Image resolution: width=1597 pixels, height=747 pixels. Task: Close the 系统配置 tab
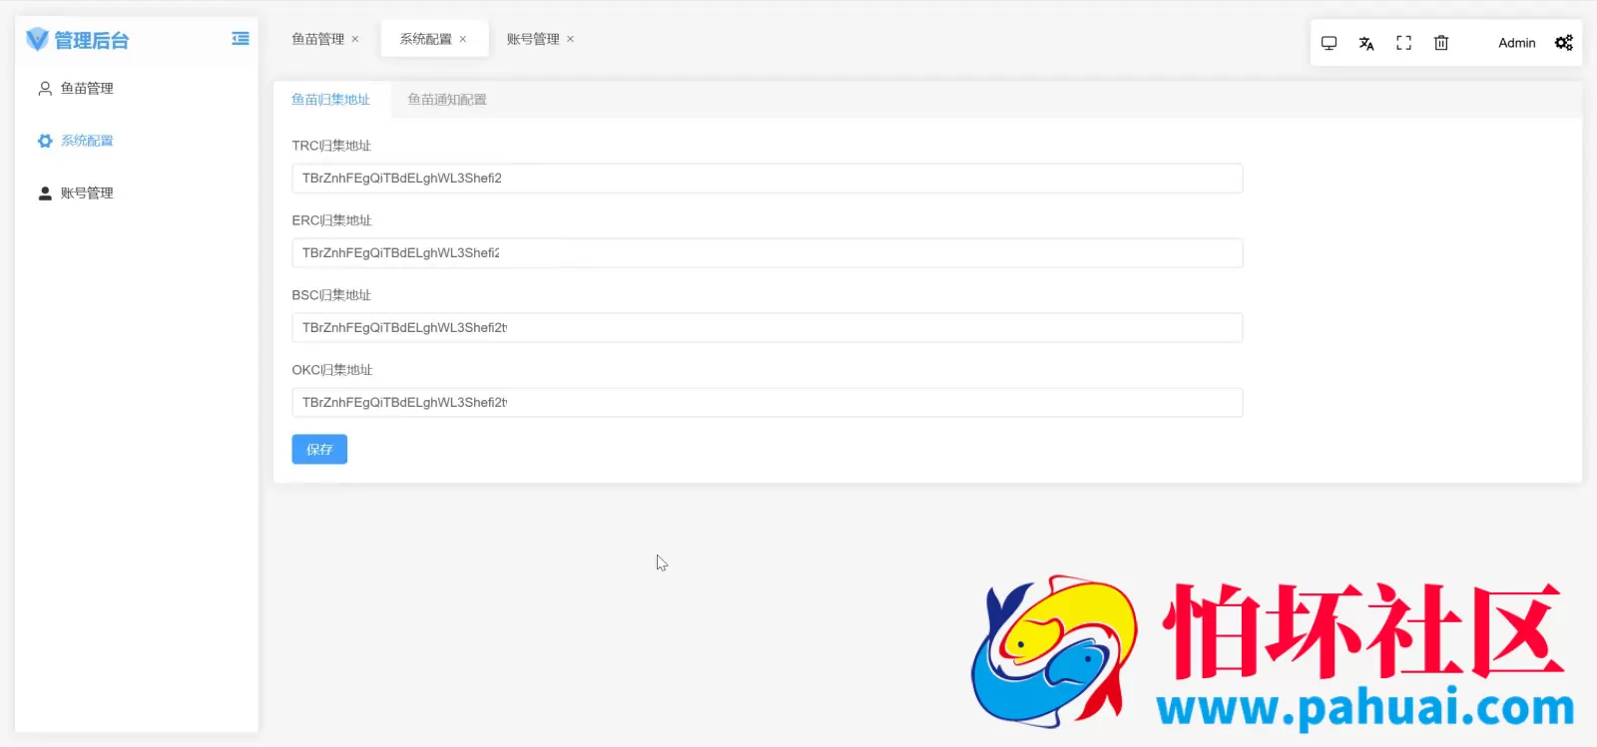pyautogui.click(x=463, y=40)
